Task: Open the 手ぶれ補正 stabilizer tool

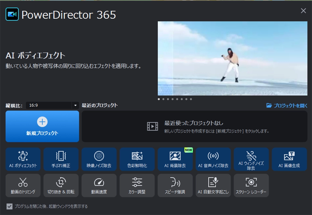Action: point(61,159)
